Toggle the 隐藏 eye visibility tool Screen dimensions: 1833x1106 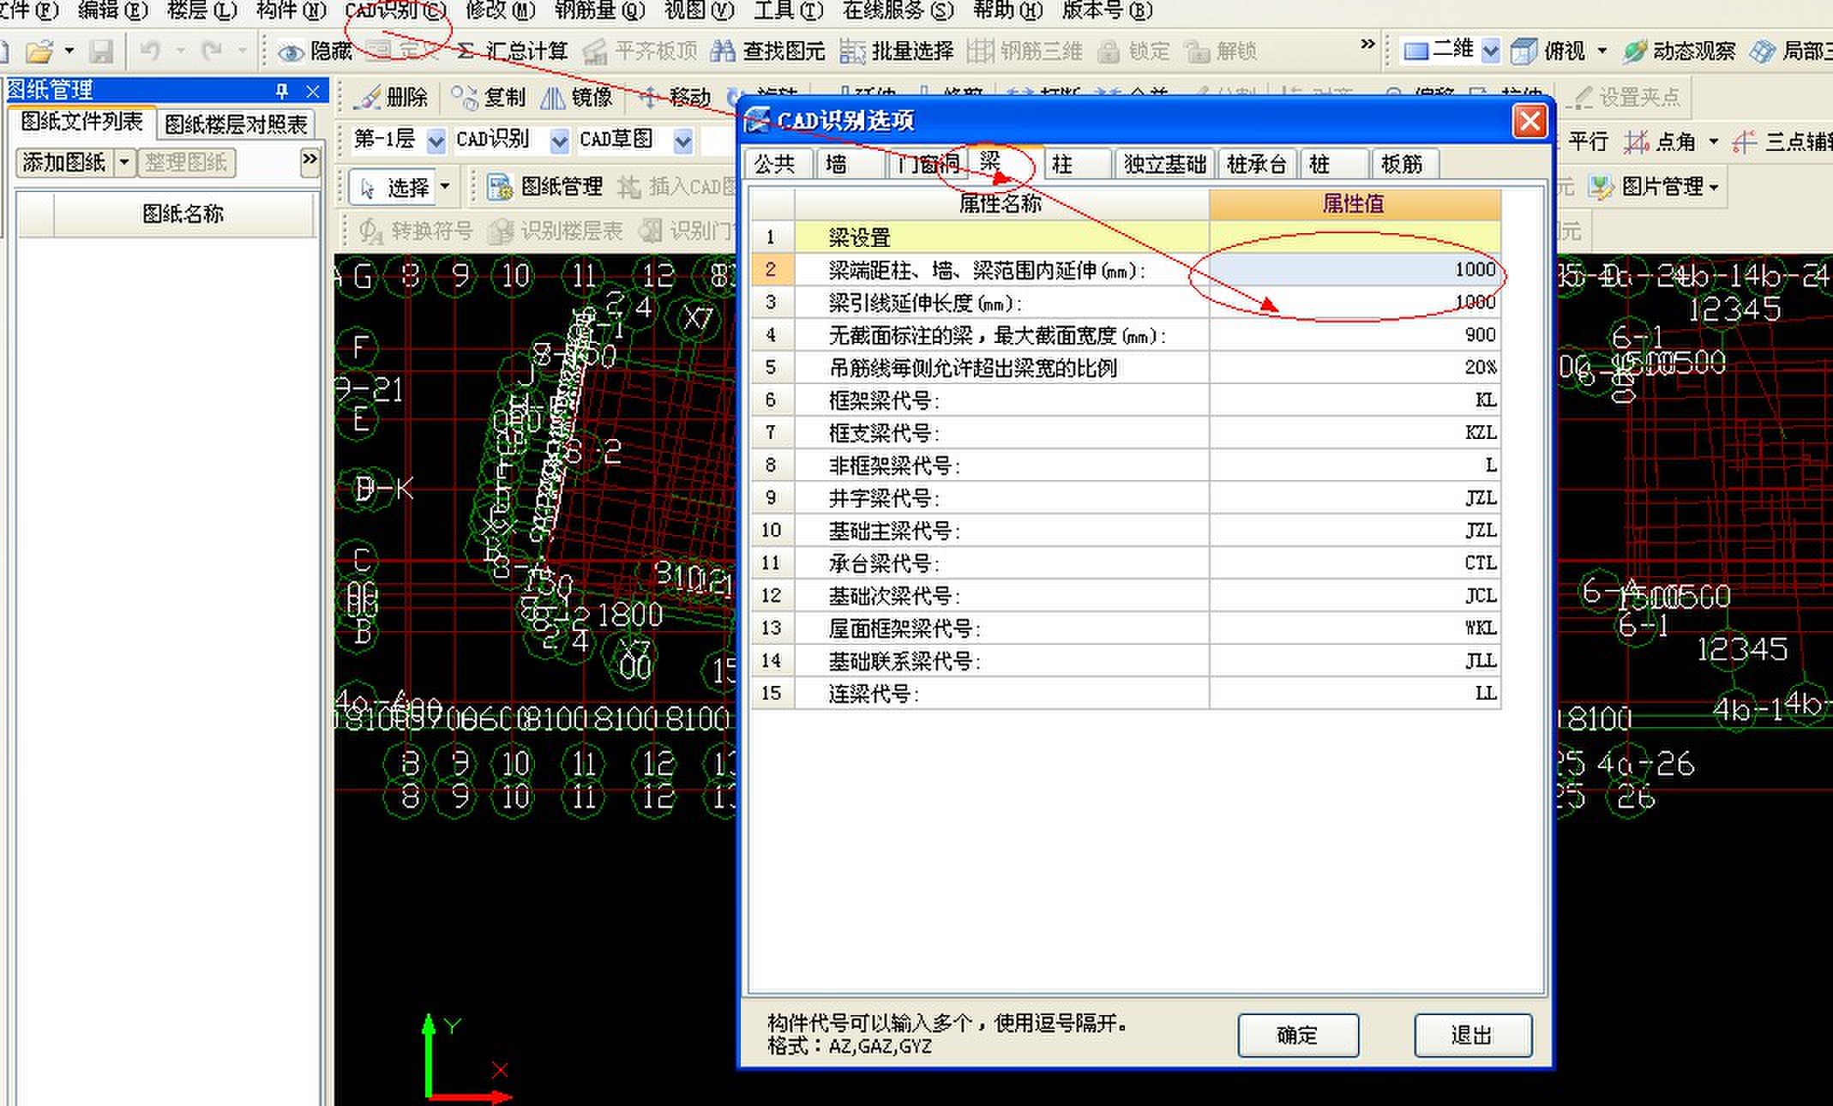click(316, 51)
